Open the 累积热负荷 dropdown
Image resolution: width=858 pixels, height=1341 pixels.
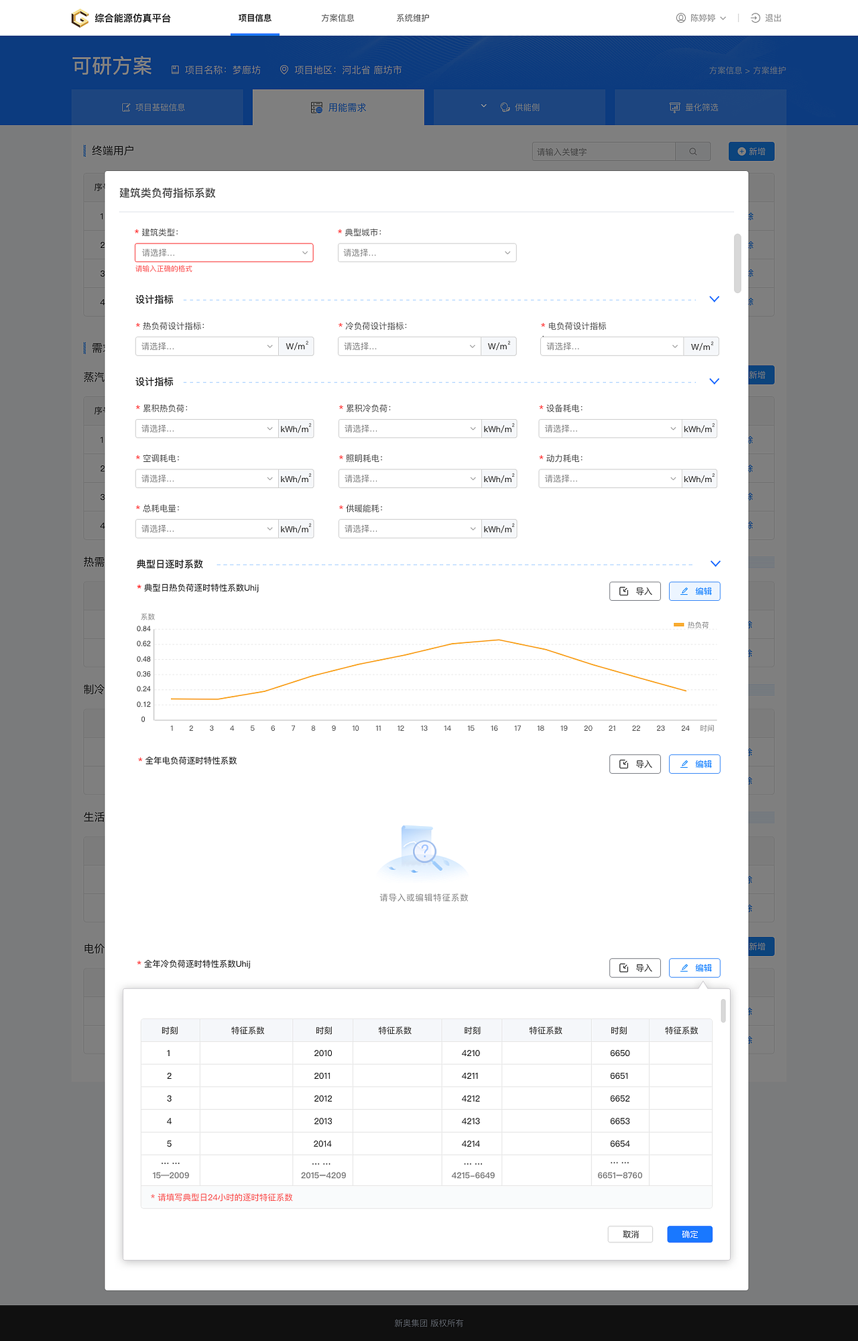206,428
